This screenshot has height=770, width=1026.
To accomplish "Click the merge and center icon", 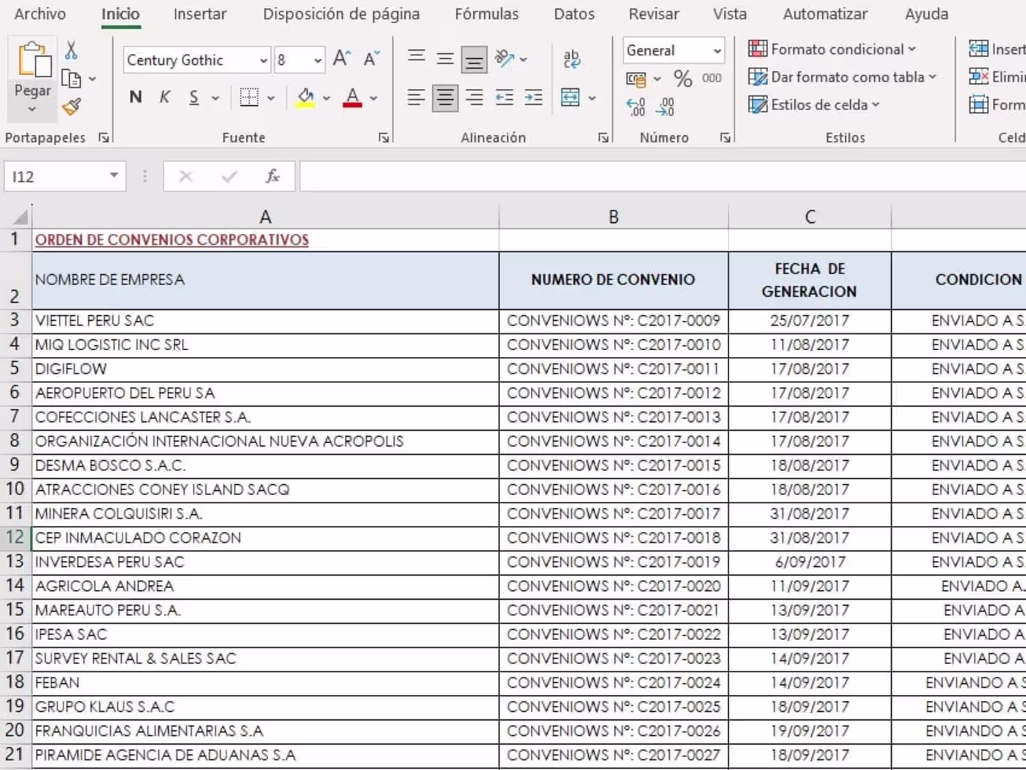I will [570, 98].
